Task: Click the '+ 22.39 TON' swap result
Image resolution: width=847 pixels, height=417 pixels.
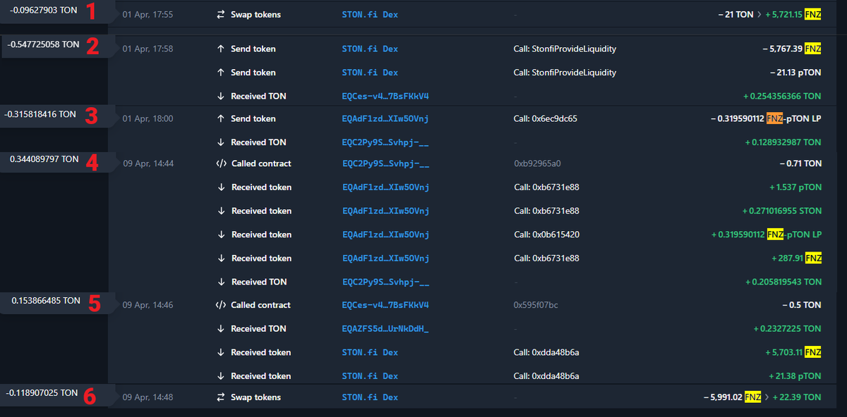Action: tap(797, 397)
